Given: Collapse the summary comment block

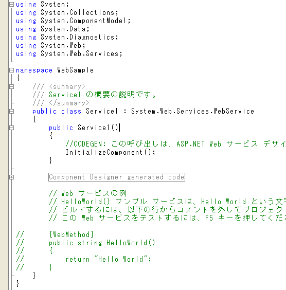Looking at the screenshot, I should pyautogui.click(x=11, y=86).
